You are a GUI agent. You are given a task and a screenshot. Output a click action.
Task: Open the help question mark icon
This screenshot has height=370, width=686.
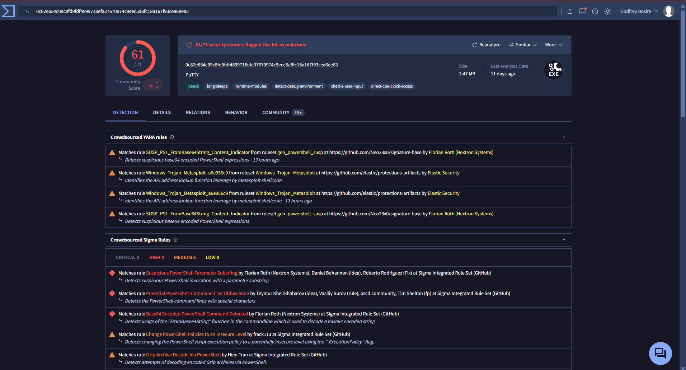pos(595,11)
